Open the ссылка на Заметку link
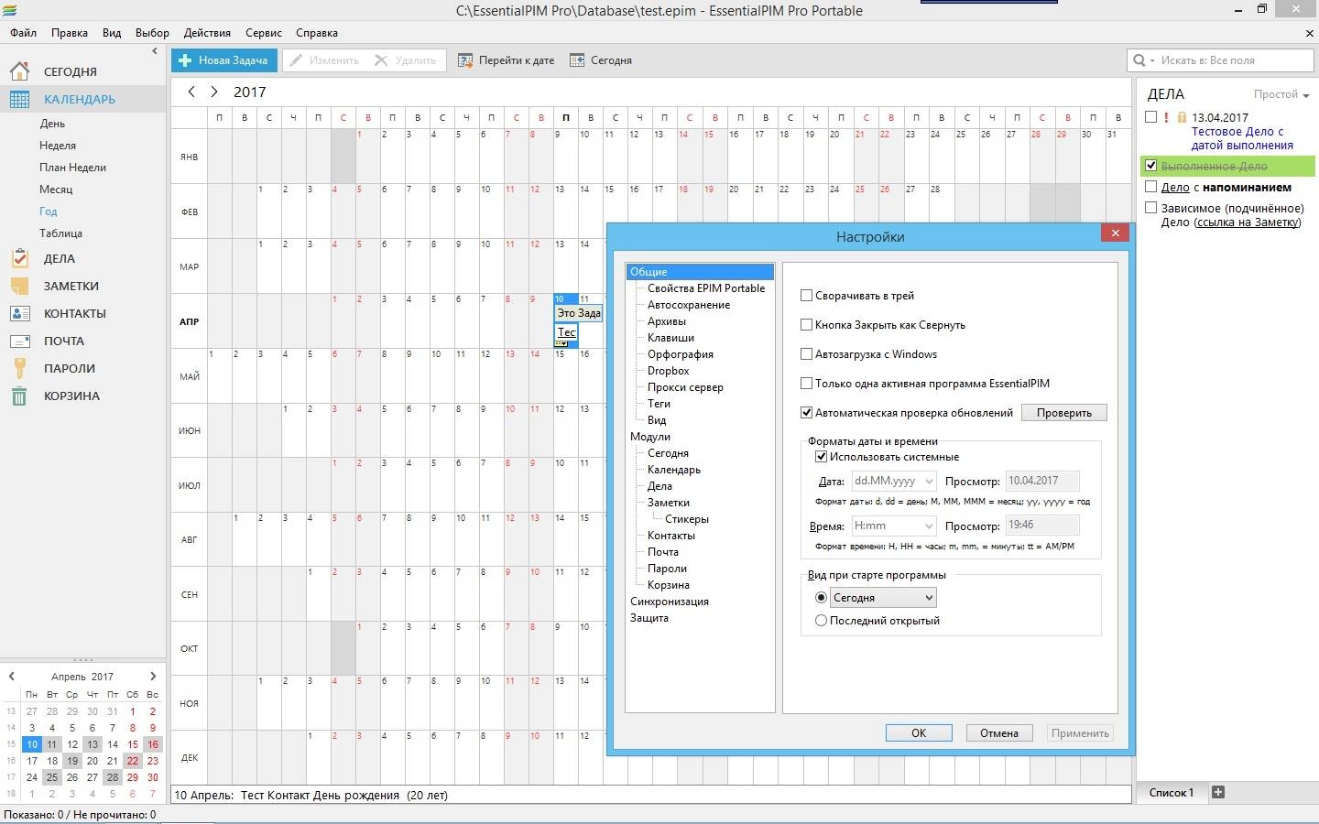The image size is (1319, 824). [x=1248, y=222]
